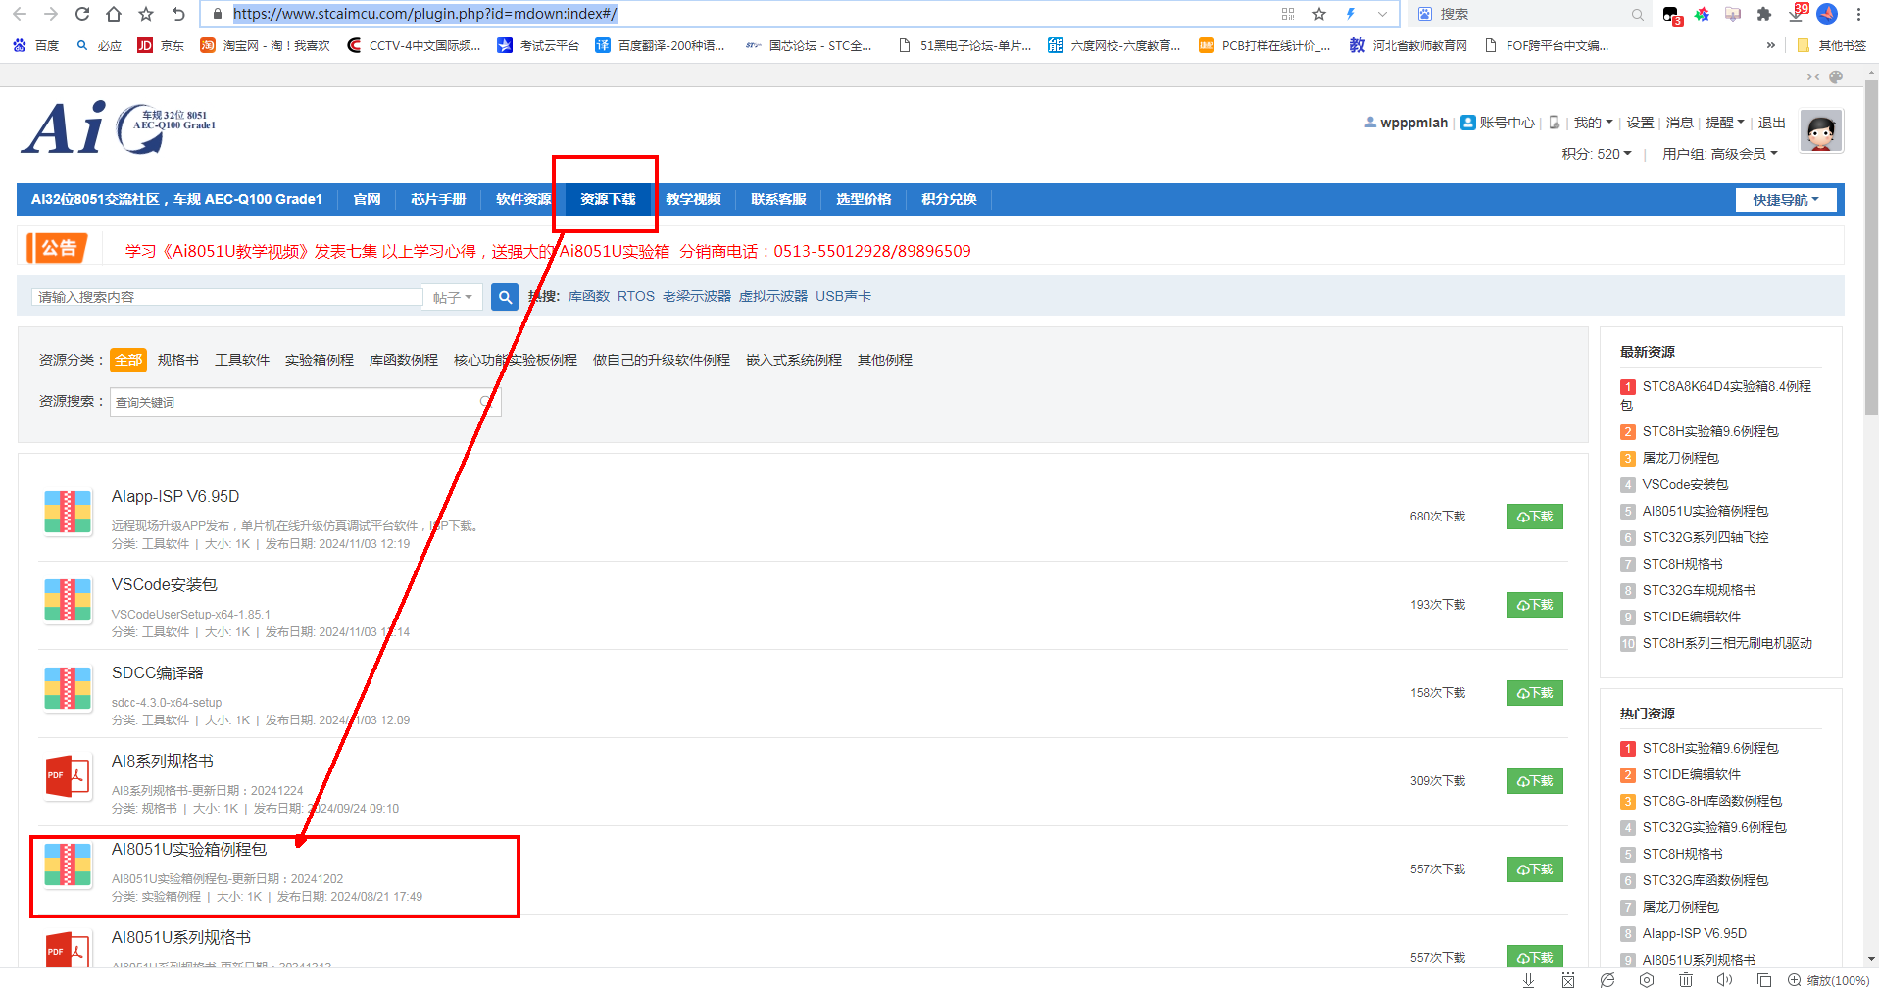The width and height of the screenshot is (1879, 991).
Task: Expand the 用户组 高级会员 dropdown
Action: click(1720, 154)
